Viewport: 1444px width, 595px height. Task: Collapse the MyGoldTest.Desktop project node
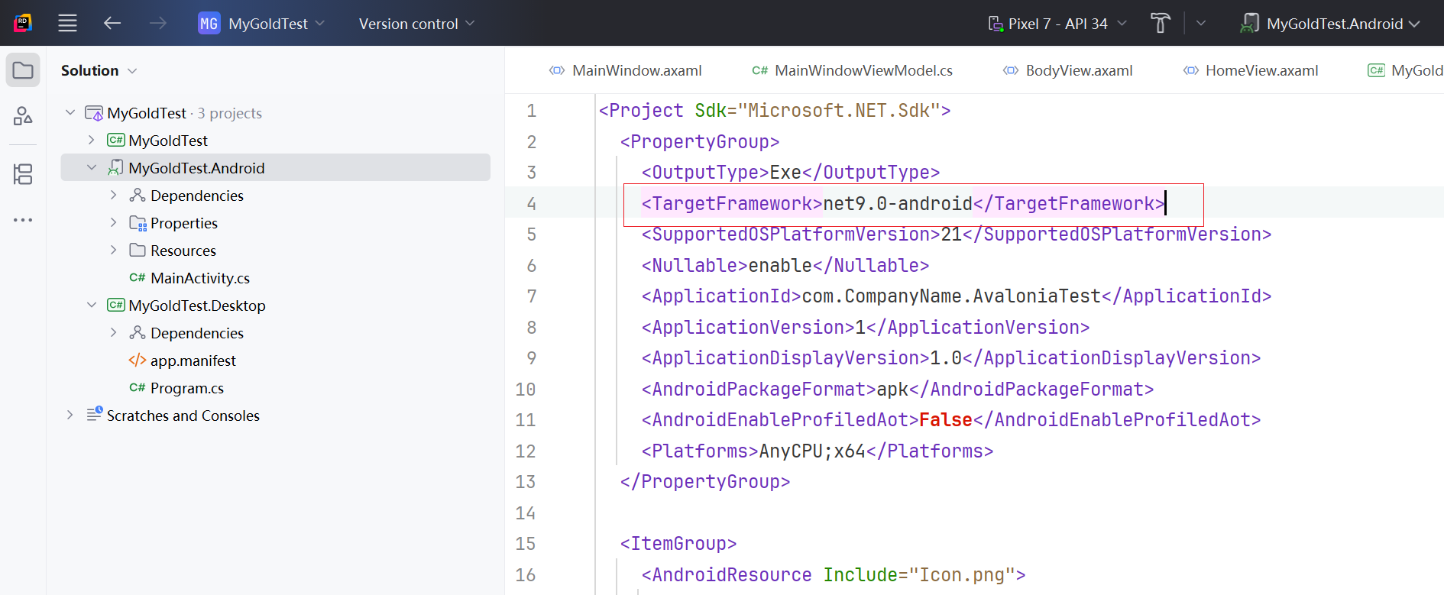click(x=92, y=305)
